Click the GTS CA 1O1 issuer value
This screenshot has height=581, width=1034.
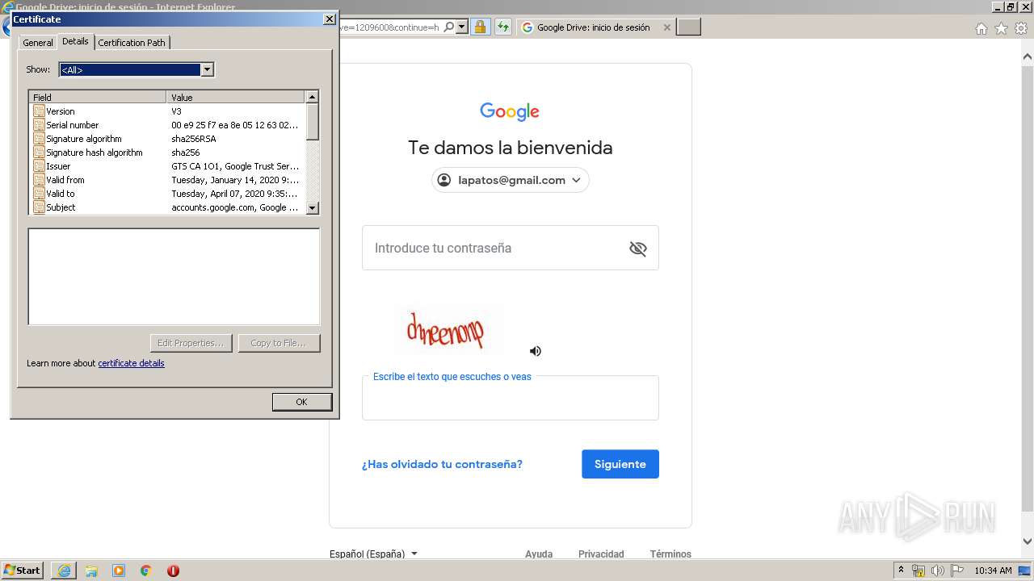pos(235,166)
